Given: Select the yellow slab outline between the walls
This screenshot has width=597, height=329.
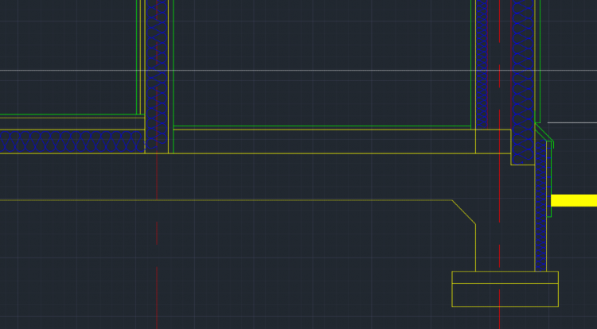Looking at the screenshot, I should (318, 153).
